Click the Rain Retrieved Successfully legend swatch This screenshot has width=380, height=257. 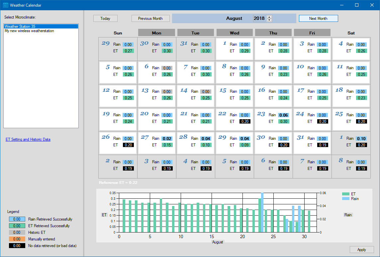tap(17, 219)
